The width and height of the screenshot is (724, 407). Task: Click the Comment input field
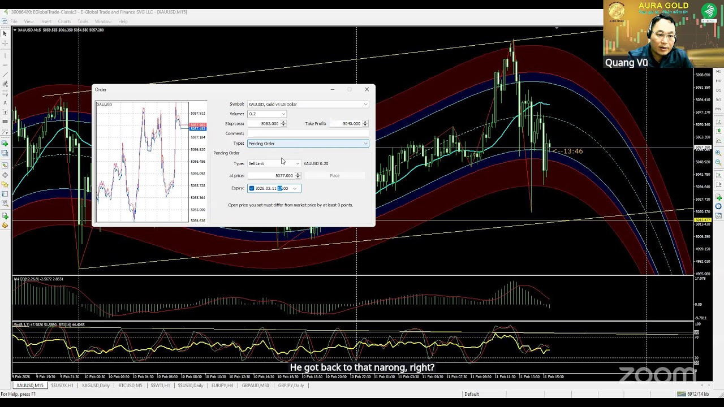pos(308,133)
